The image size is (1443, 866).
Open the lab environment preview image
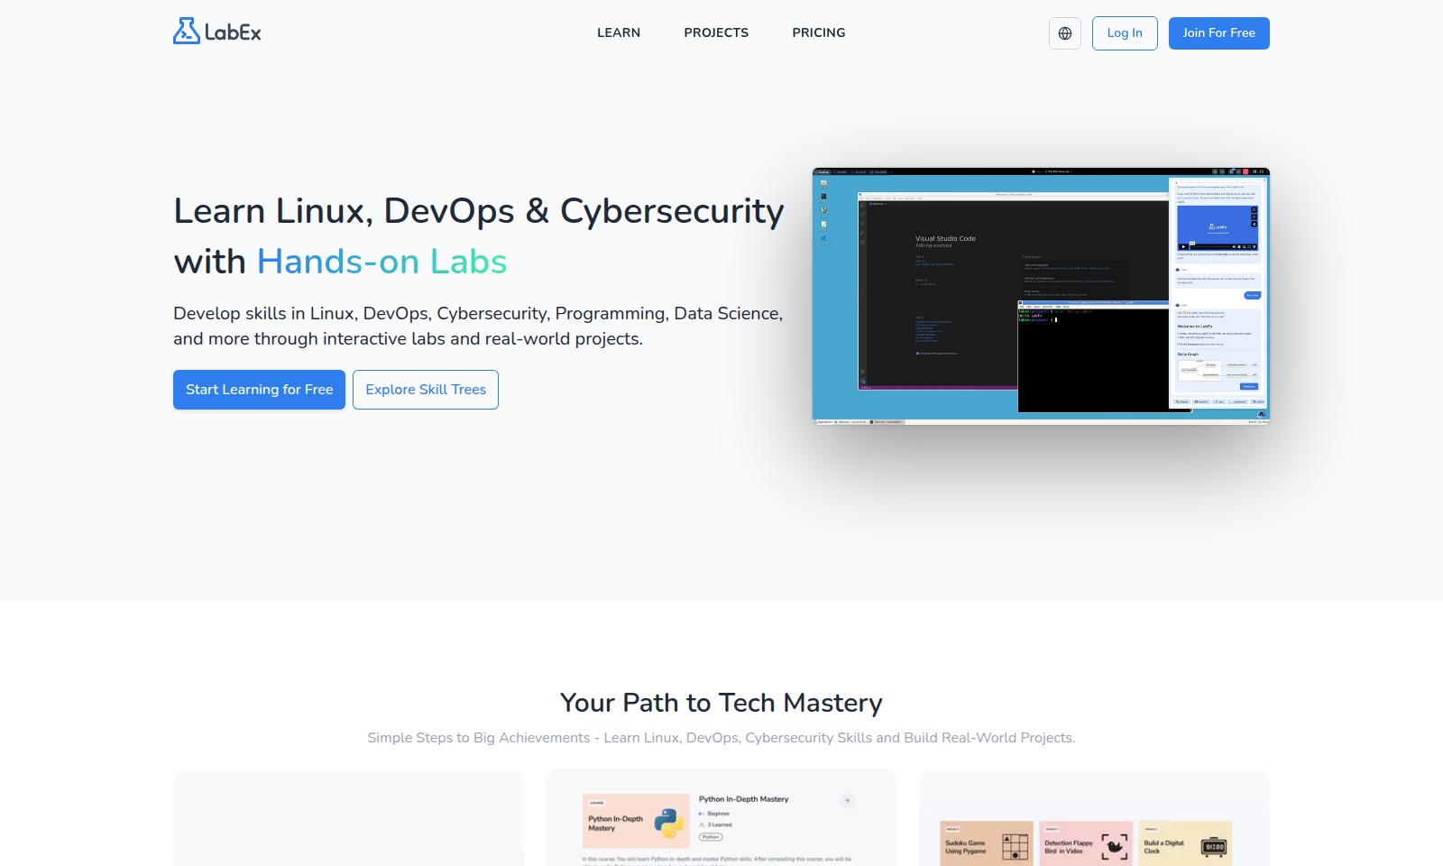click(x=1041, y=296)
